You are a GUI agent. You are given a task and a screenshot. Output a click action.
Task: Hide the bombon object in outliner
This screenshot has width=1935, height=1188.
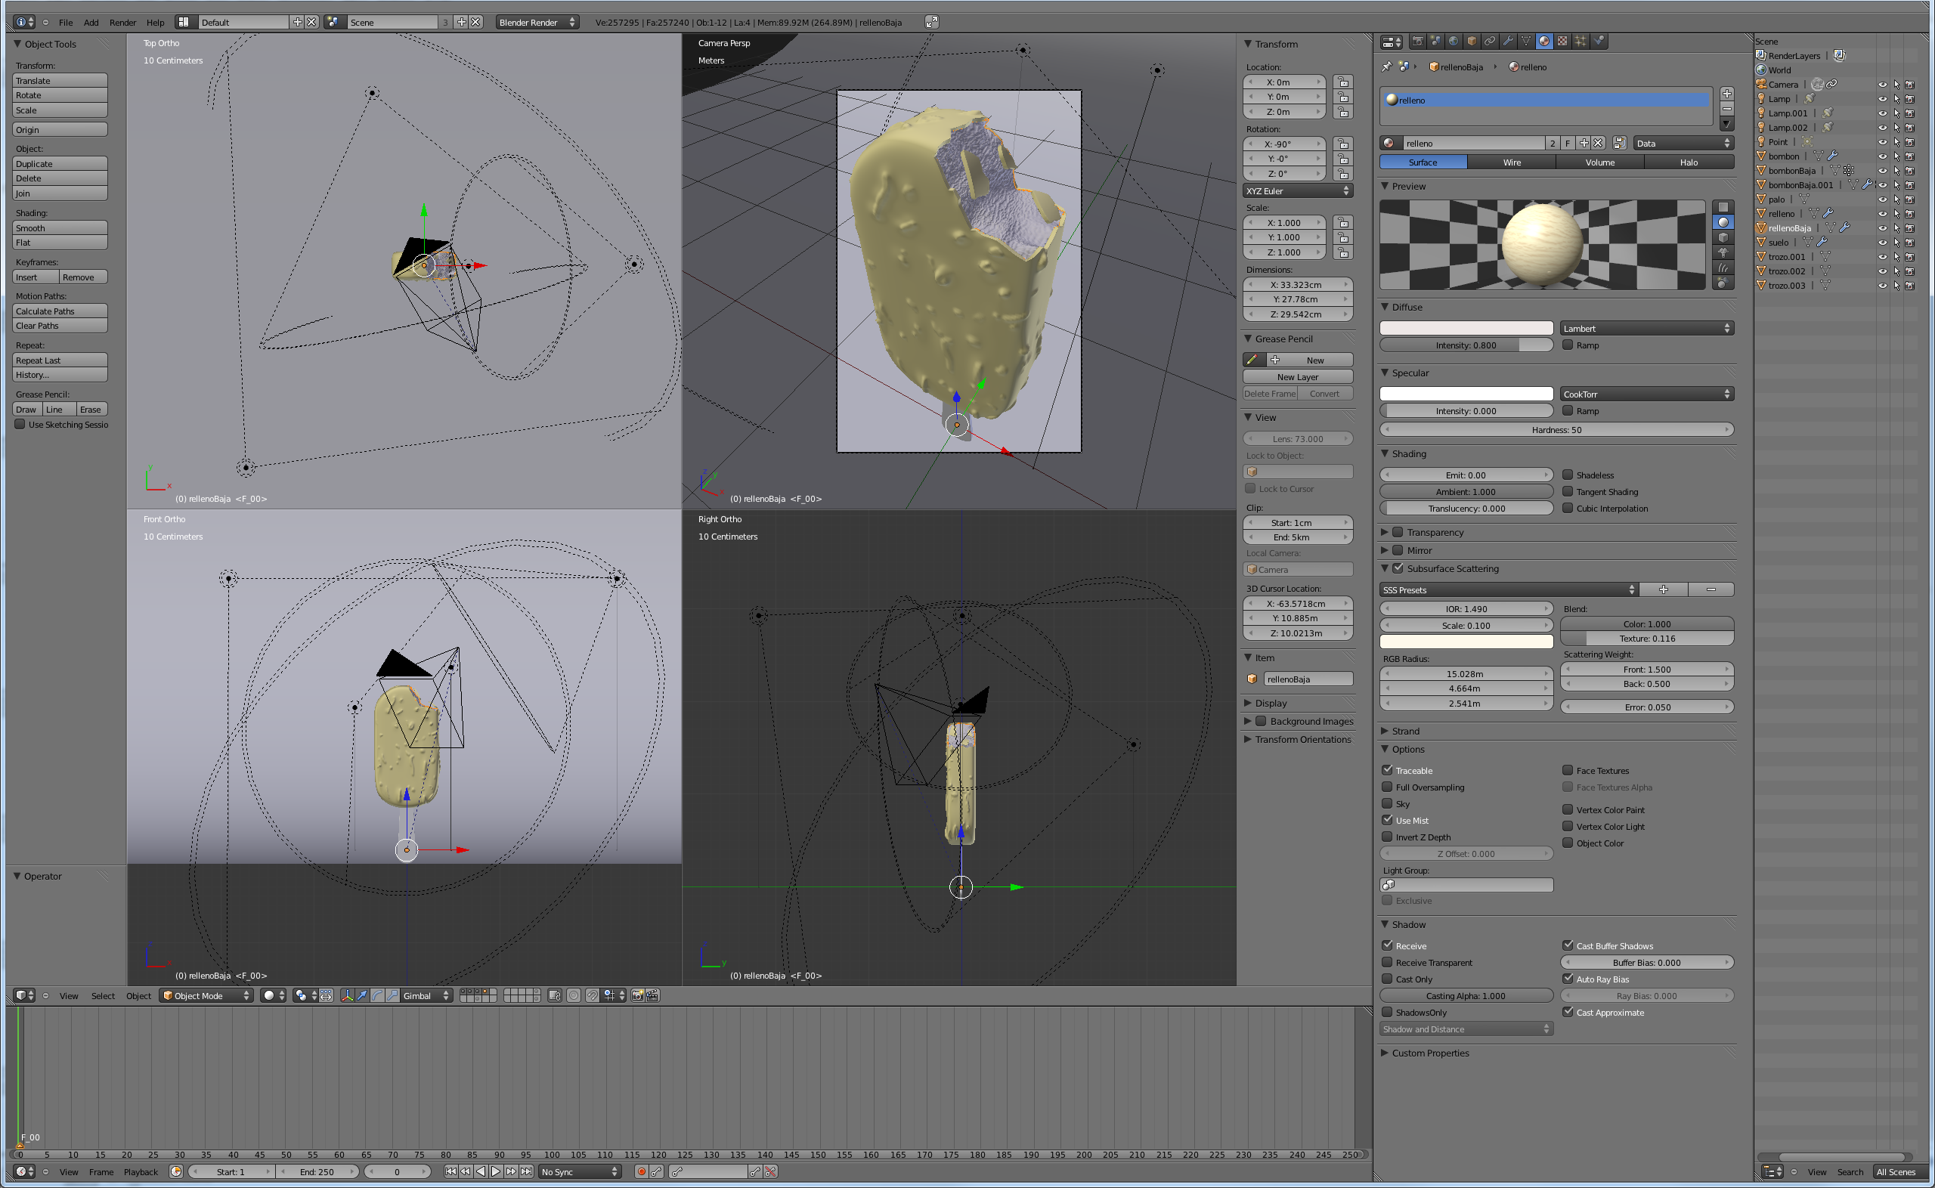point(1882,156)
